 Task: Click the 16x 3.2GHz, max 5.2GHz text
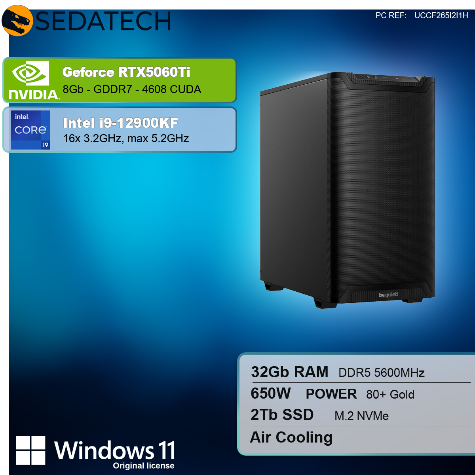click(x=126, y=139)
